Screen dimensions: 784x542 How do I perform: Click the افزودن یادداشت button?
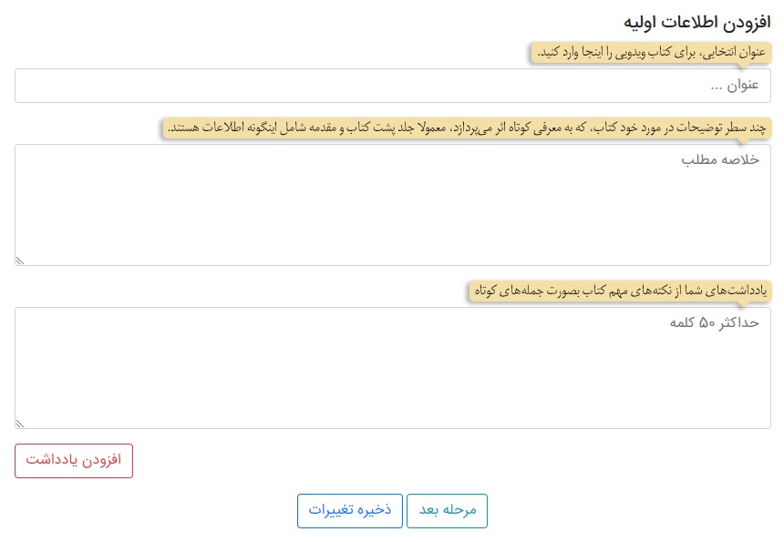(74, 461)
